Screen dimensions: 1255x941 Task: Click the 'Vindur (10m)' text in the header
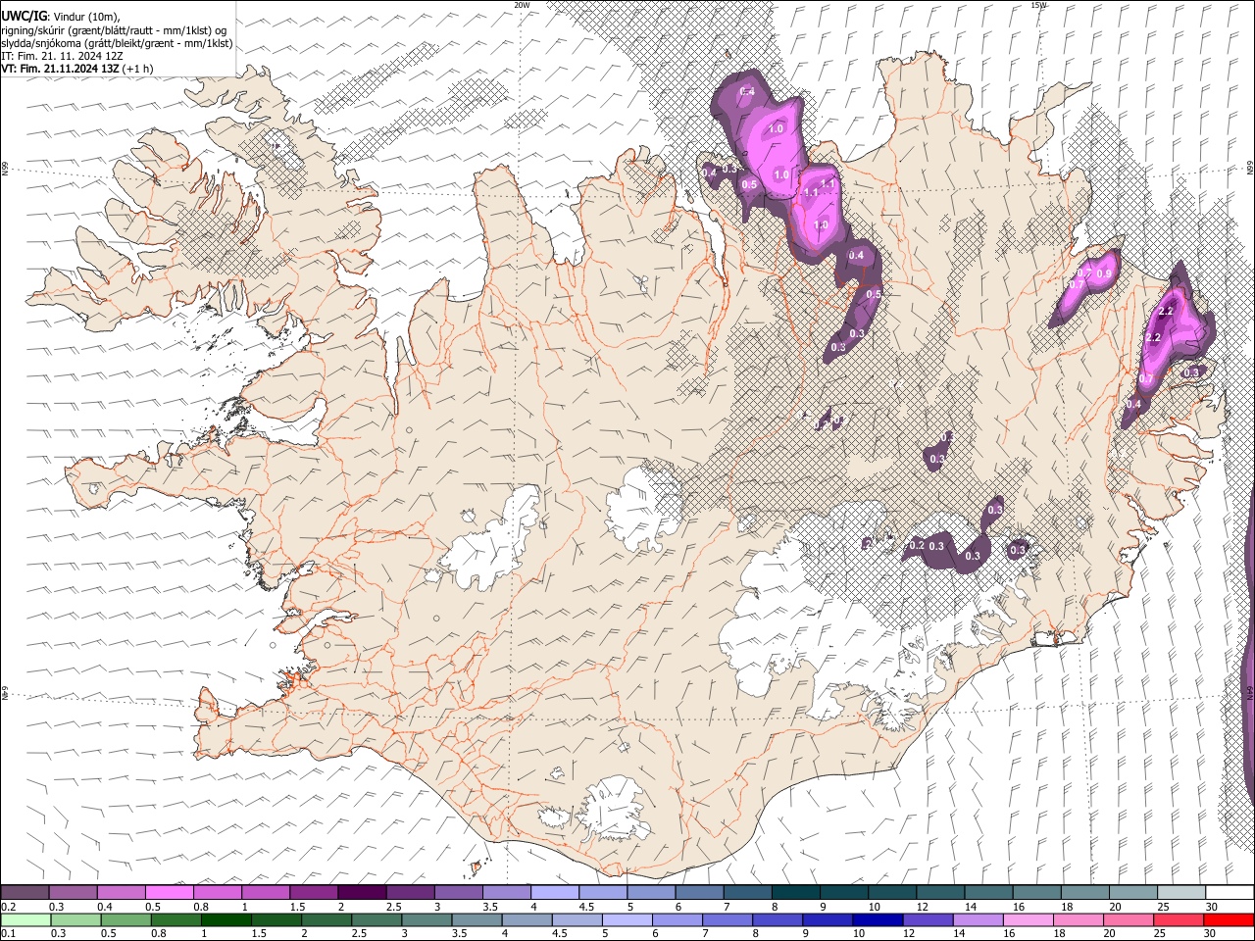[x=86, y=17]
